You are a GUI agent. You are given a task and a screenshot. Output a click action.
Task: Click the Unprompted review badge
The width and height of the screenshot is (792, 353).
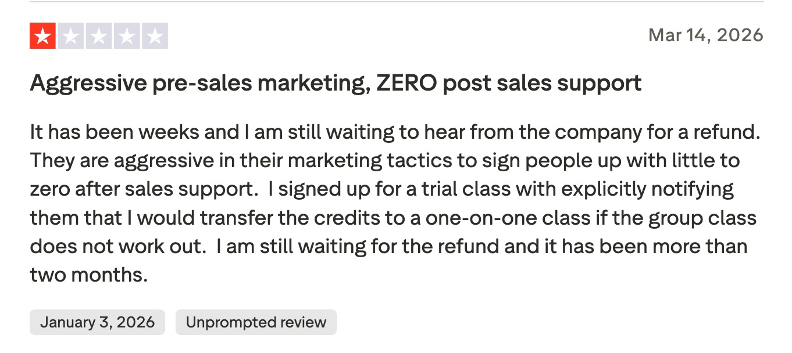256,322
